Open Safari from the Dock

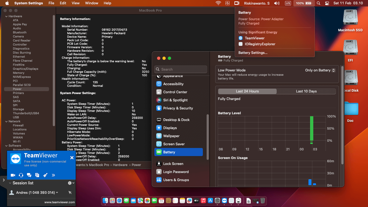pos(119,201)
